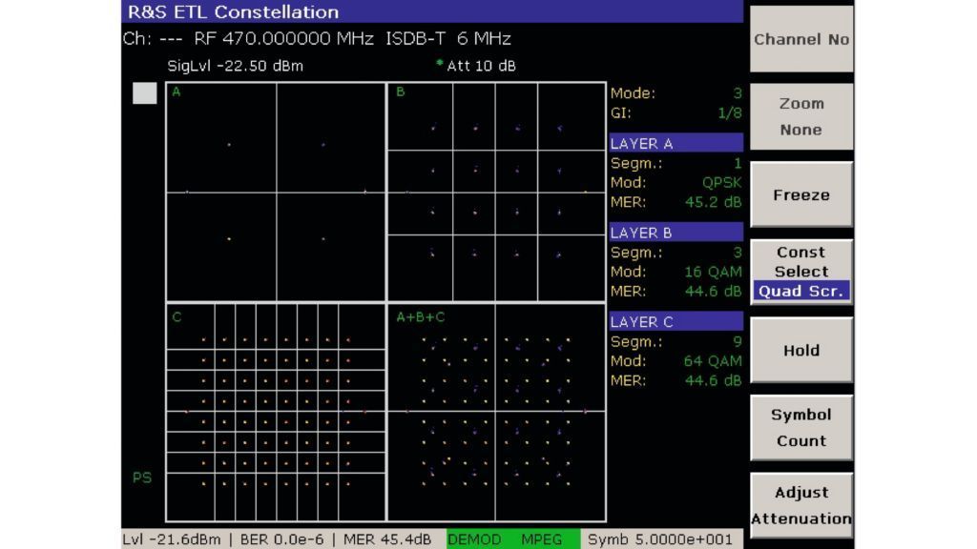The height and width of the screenshot is (549, 977).
Task: Click the green DEMOD status indicator
Action: [x=474, y=539]
